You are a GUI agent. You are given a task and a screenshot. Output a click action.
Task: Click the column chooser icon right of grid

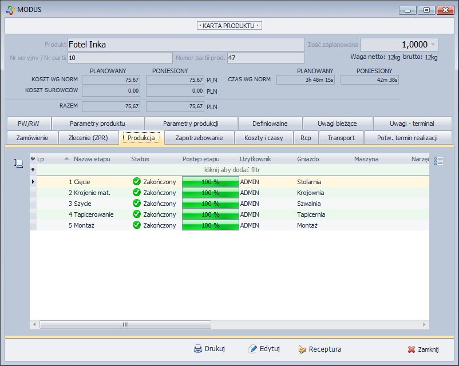[439, 161]
